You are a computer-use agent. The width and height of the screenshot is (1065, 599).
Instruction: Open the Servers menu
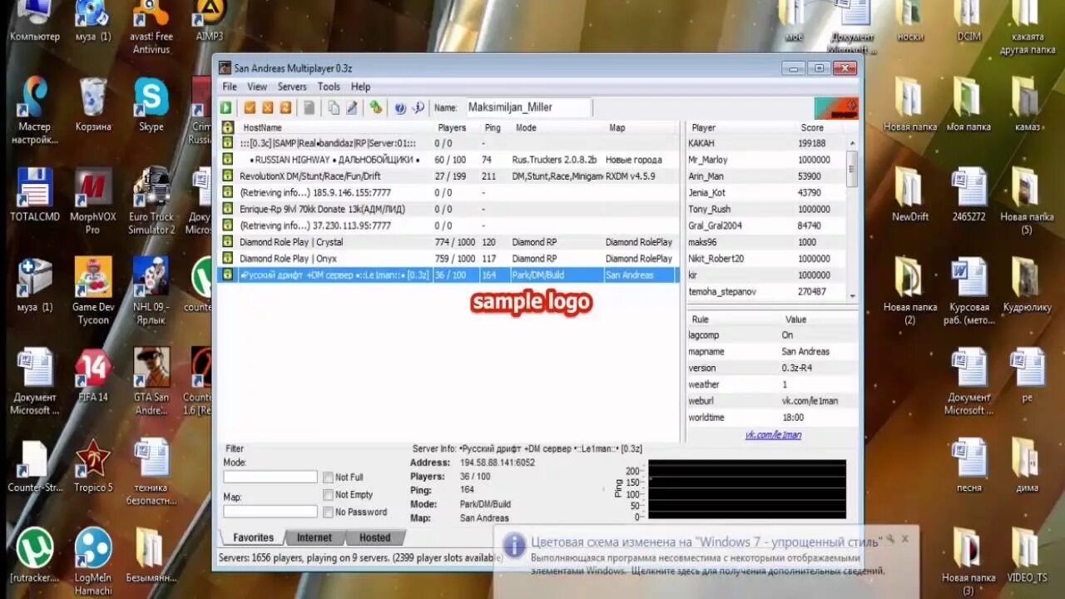pos(292,87)
